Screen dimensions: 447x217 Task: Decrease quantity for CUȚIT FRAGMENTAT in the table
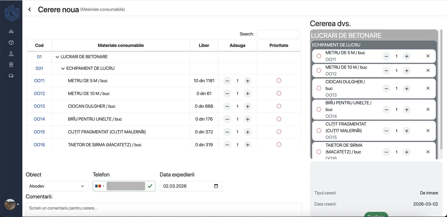(227, 132)
